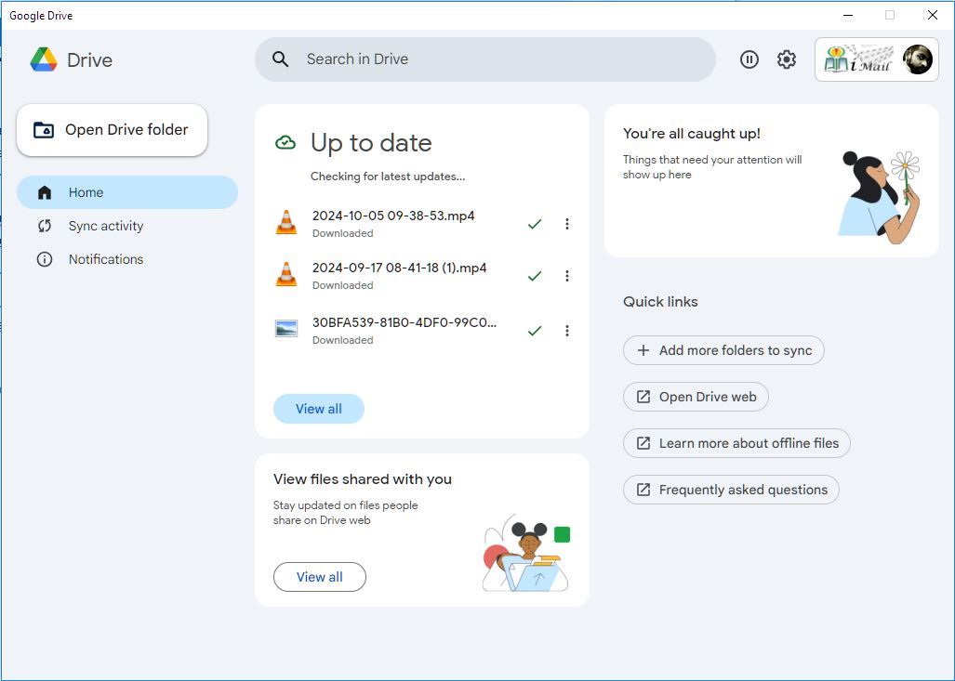Click Frequently asked questions link
955x681 pixels.
click(731, 490)
